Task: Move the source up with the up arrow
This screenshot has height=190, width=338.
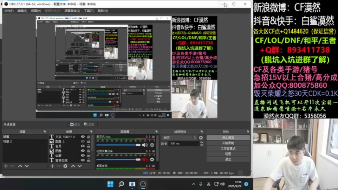Action: coord(73,166)
